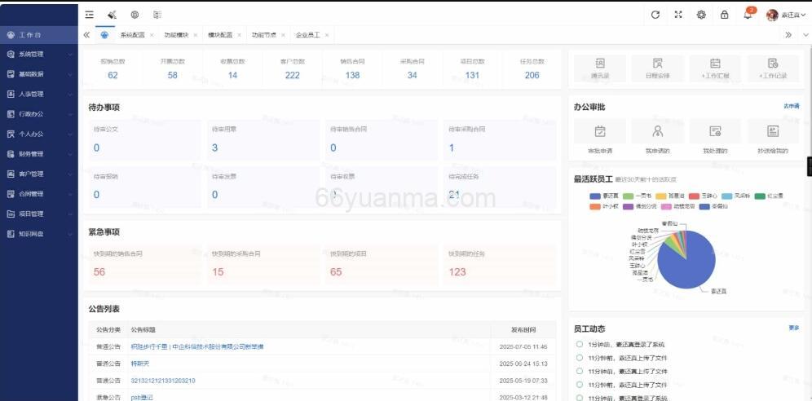Click the 项目管理 folder icon in sidebar
This screenshot has width=812, height=401.
pos(11,214)
